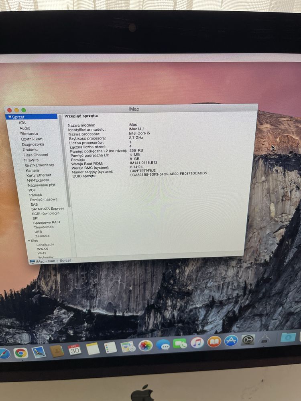Launch Contacts from the dock
This screenshot has width=301, height=401.
pos(57,351)
